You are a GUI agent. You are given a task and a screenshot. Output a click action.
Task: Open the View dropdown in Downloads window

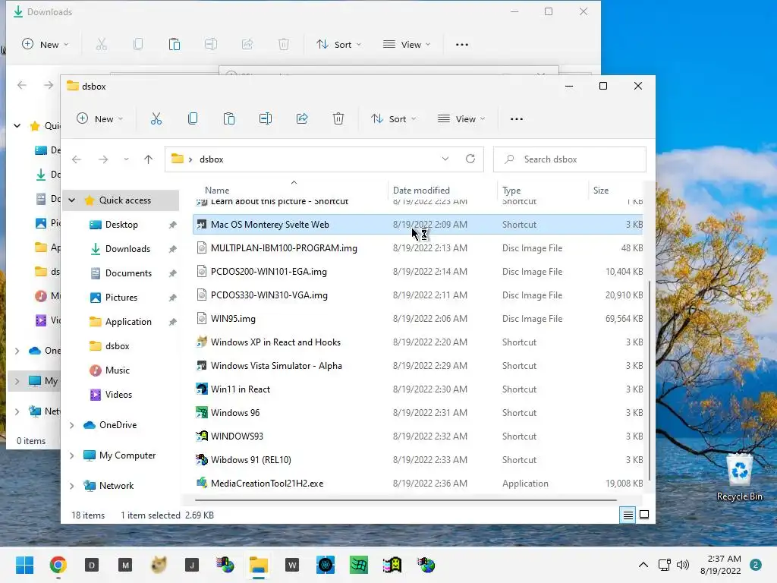pyautogui.click(x=407, y=45)
